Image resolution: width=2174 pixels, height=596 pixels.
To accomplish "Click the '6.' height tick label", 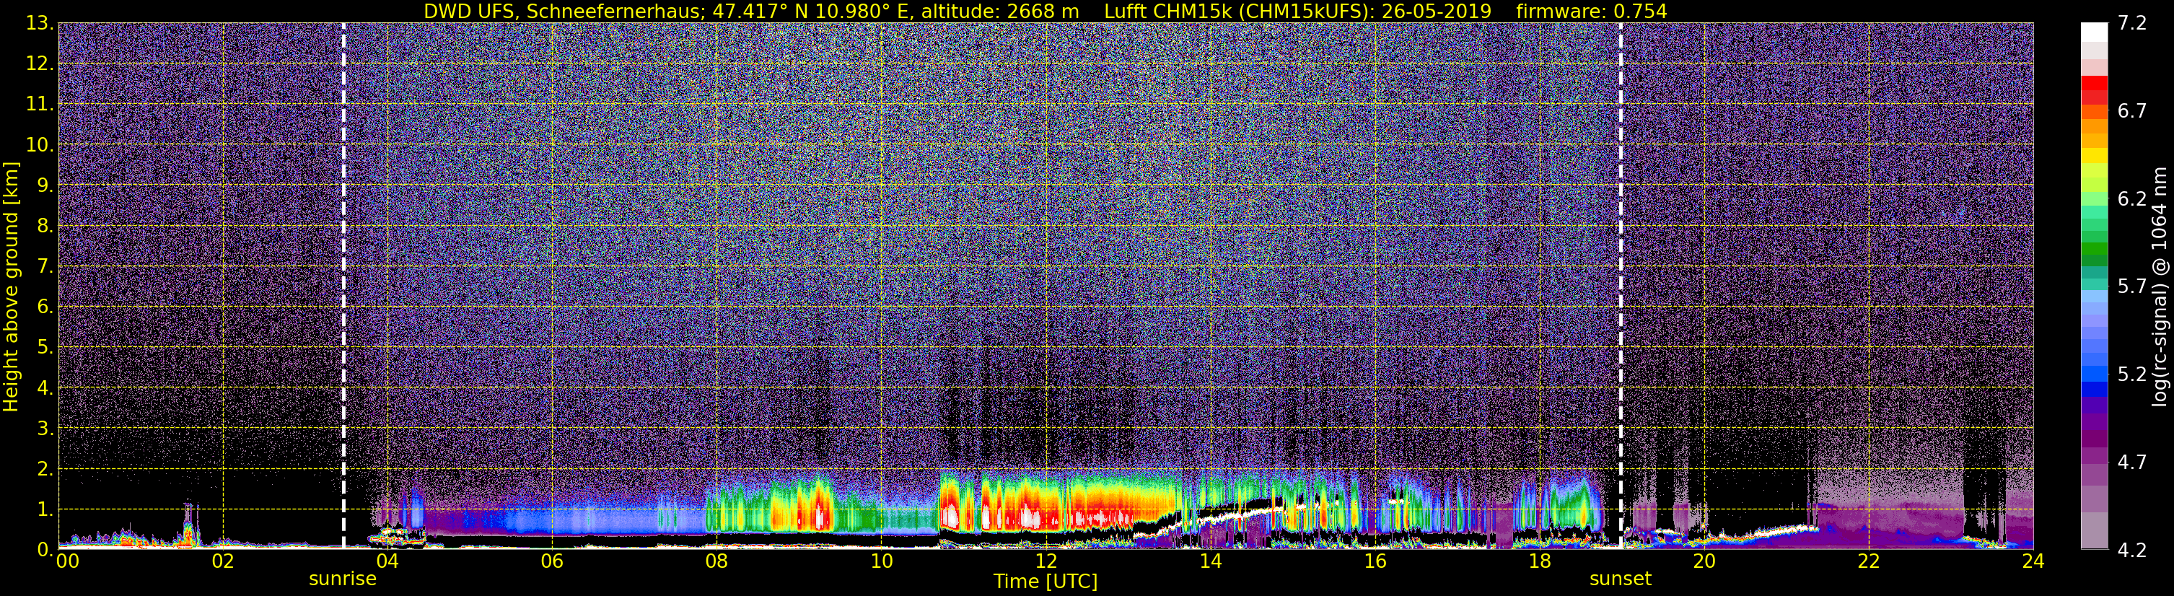I will coord(44,307).
